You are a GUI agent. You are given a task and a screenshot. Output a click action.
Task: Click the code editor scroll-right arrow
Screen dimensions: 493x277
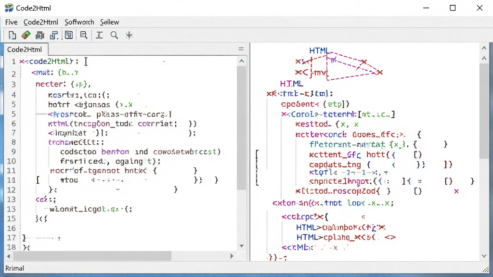coord(232,256)
